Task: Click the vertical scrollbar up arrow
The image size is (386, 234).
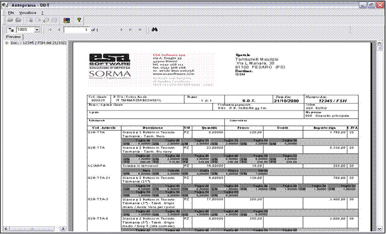Action: coord(379,43)
